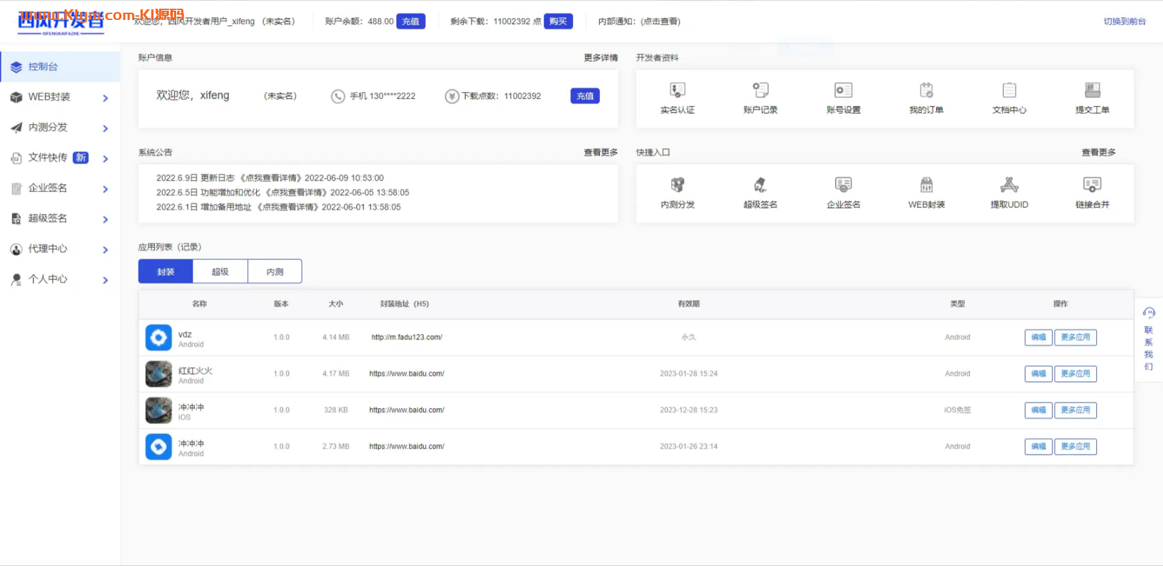The height and width of the screenshot is (566, 1163).
Task: Click the 账户记录 icon
Action: click(760, 91)
